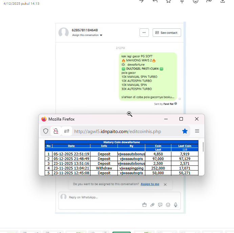Click the last coin value 7,919

[x=185, y=154]
